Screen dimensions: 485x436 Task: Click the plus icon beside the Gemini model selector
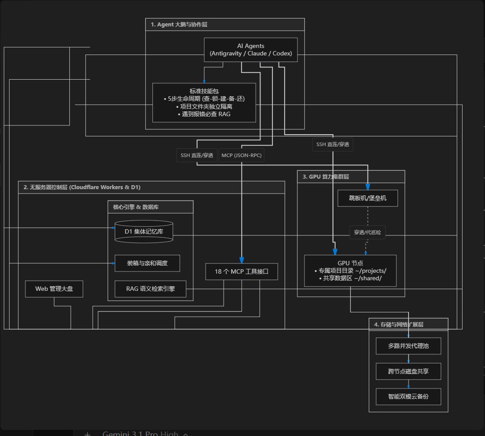pos(87,434)
